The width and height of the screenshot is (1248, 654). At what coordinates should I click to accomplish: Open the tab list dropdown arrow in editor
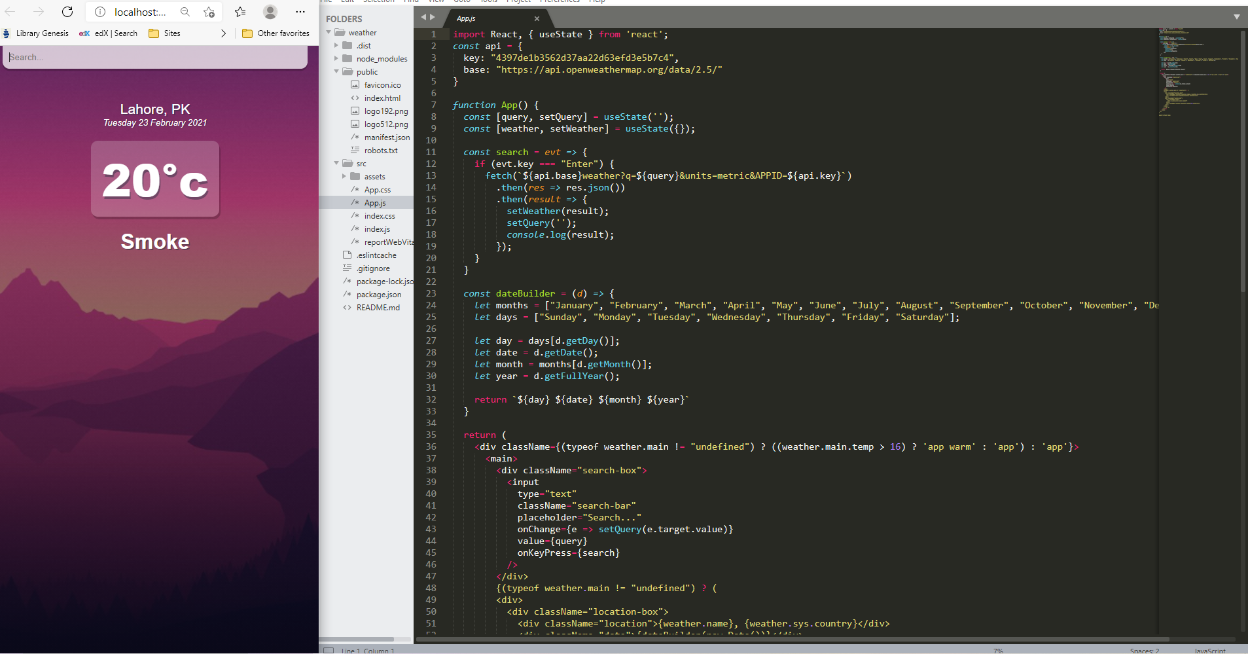click(x=1236, y=17)
